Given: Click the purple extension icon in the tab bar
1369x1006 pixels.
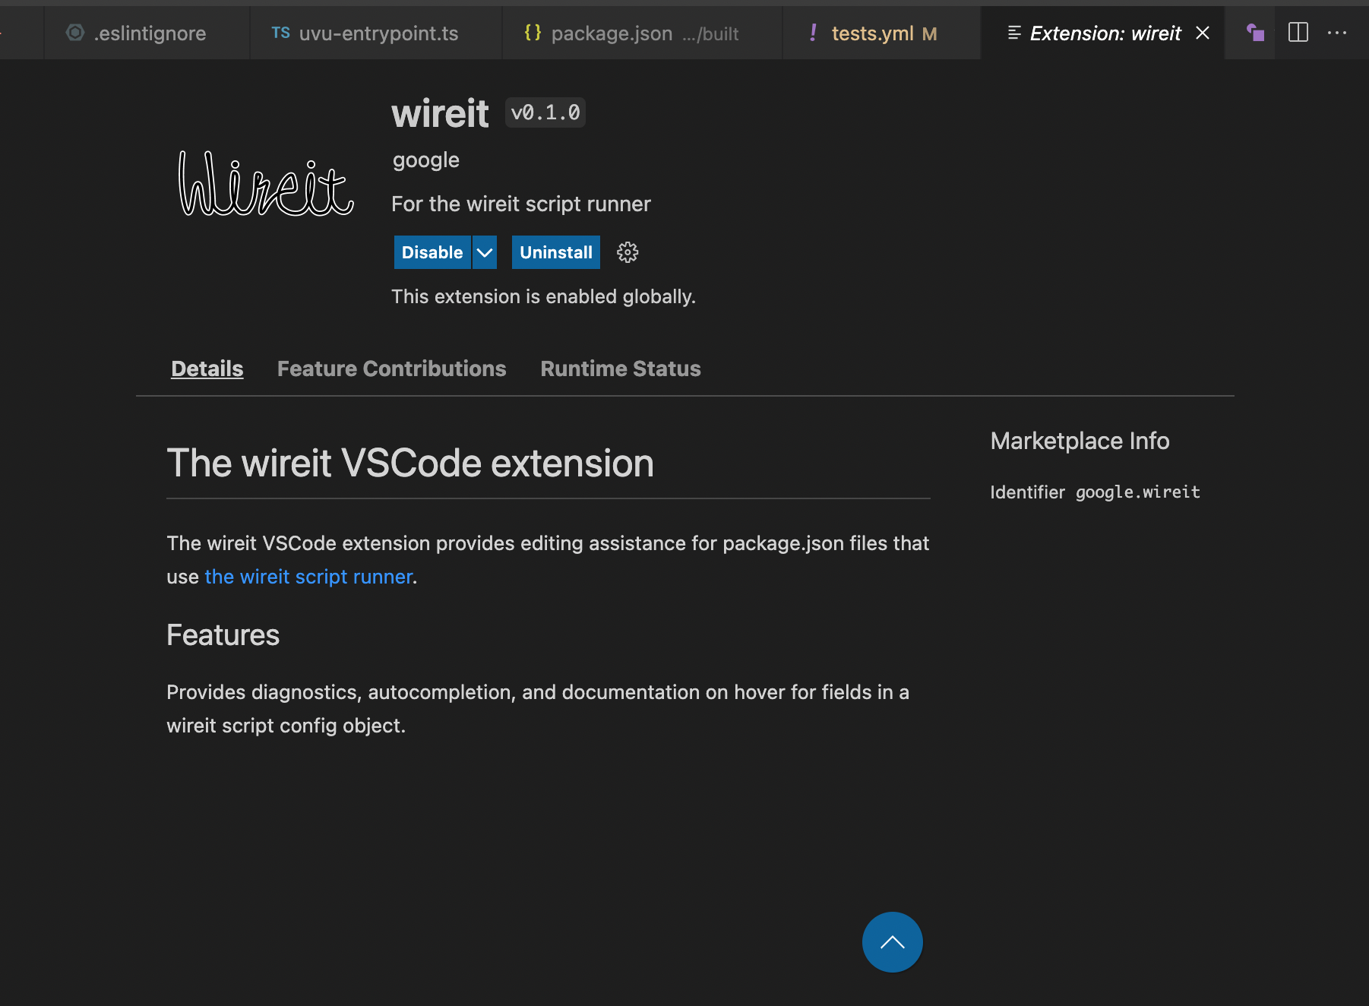Looking at the screenshot, I should (x=1255, y=33).
